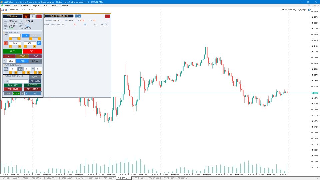Toggle the LINES button
The width and height of the screenshot is (320, 180).
pos(35,61)
